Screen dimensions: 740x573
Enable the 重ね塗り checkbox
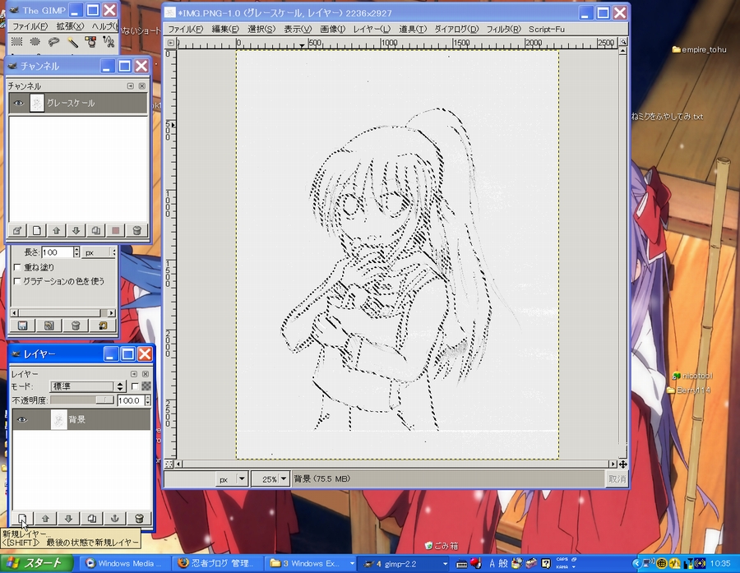(17, 268)
